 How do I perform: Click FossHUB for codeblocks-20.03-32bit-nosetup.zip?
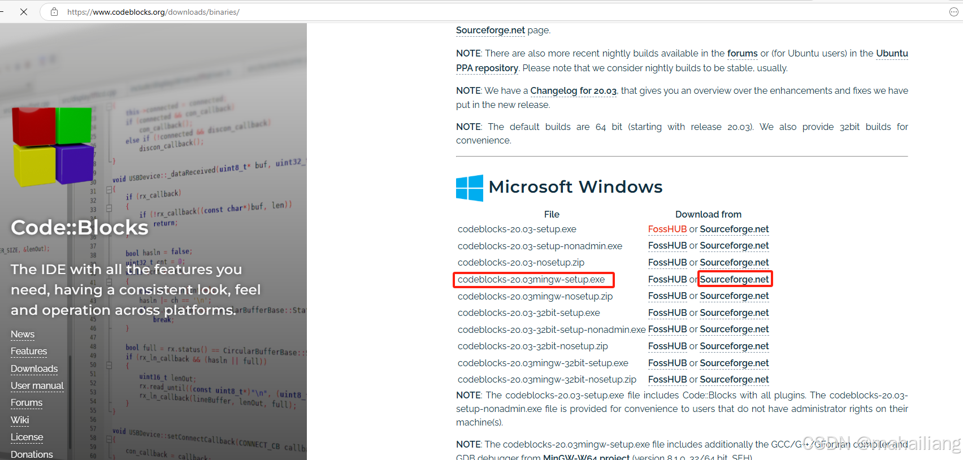pyautogui.click(x=667, y=346)
